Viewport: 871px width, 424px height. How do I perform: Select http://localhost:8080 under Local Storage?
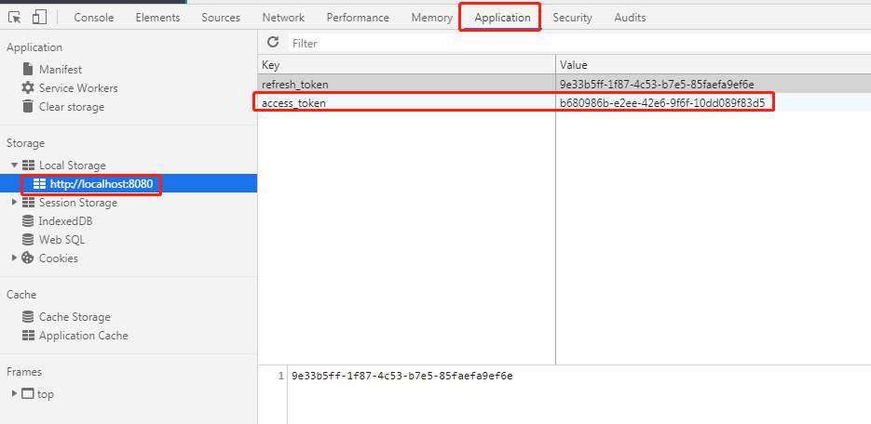pos(102,184)
